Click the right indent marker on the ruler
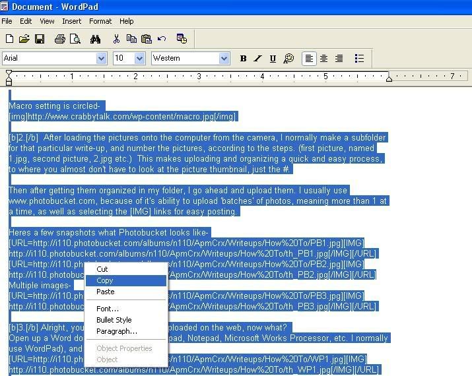Screen dimensions: 472x376 (x=389, y=78)
